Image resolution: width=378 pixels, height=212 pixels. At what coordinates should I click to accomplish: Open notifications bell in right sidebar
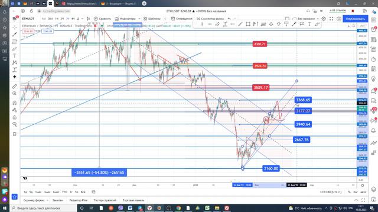[373, 130]
